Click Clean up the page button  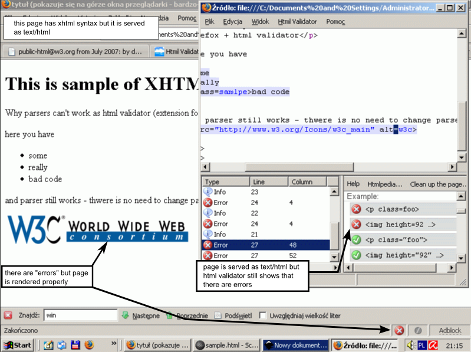click(438, 184)
